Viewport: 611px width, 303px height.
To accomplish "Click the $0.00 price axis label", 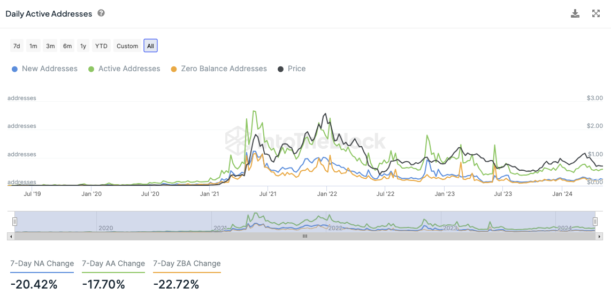I will [x=594, y=182].
